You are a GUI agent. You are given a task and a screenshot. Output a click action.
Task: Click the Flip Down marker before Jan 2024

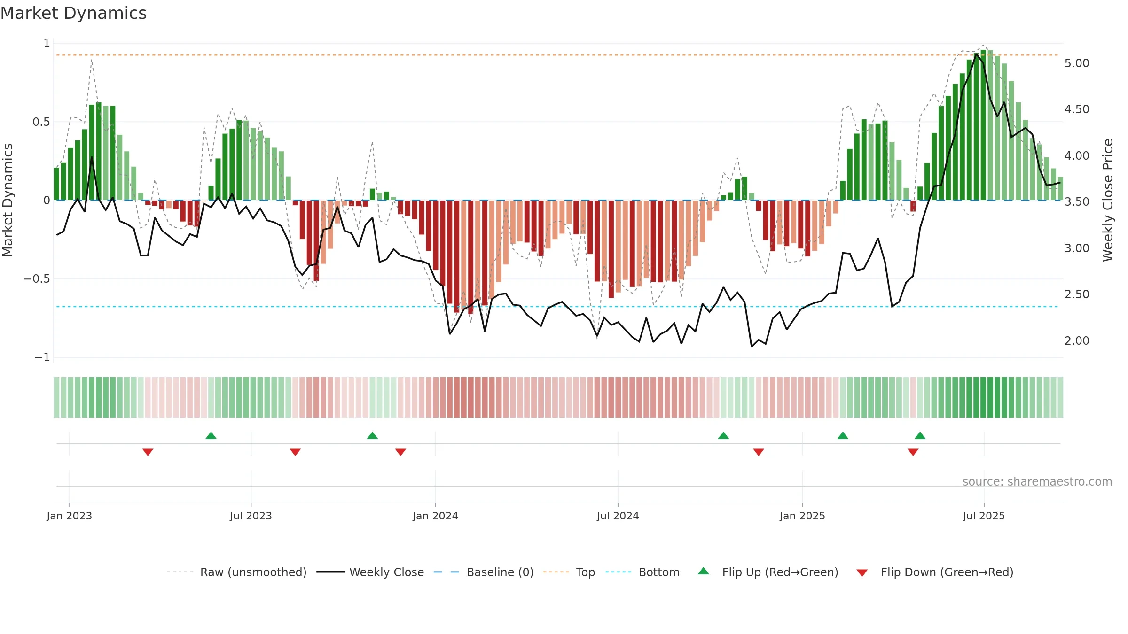pos(400,452)
